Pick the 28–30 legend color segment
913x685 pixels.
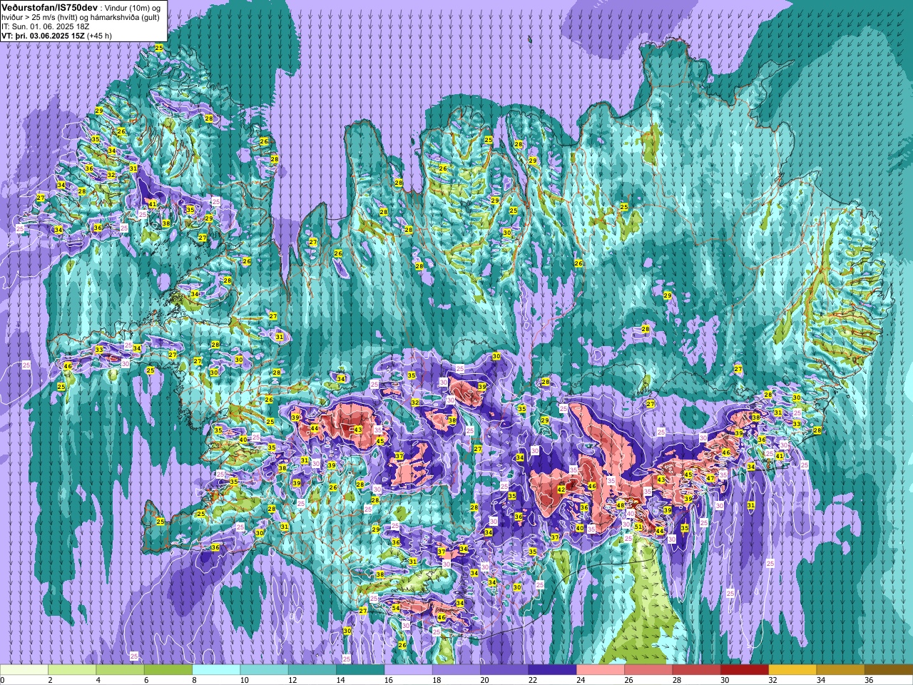[x=696, y=670]
